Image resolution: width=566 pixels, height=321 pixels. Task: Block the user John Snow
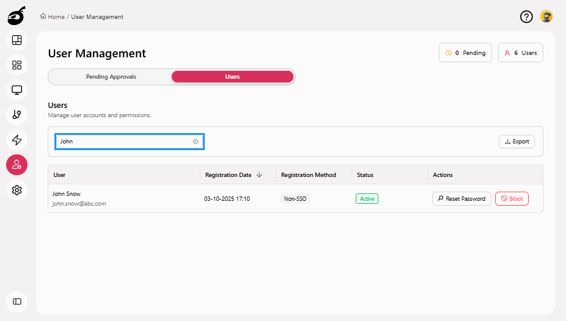coord(512,198)
